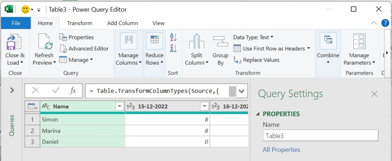Click the All Properties link
Screen dimensions: 392x161
(281, 150)
